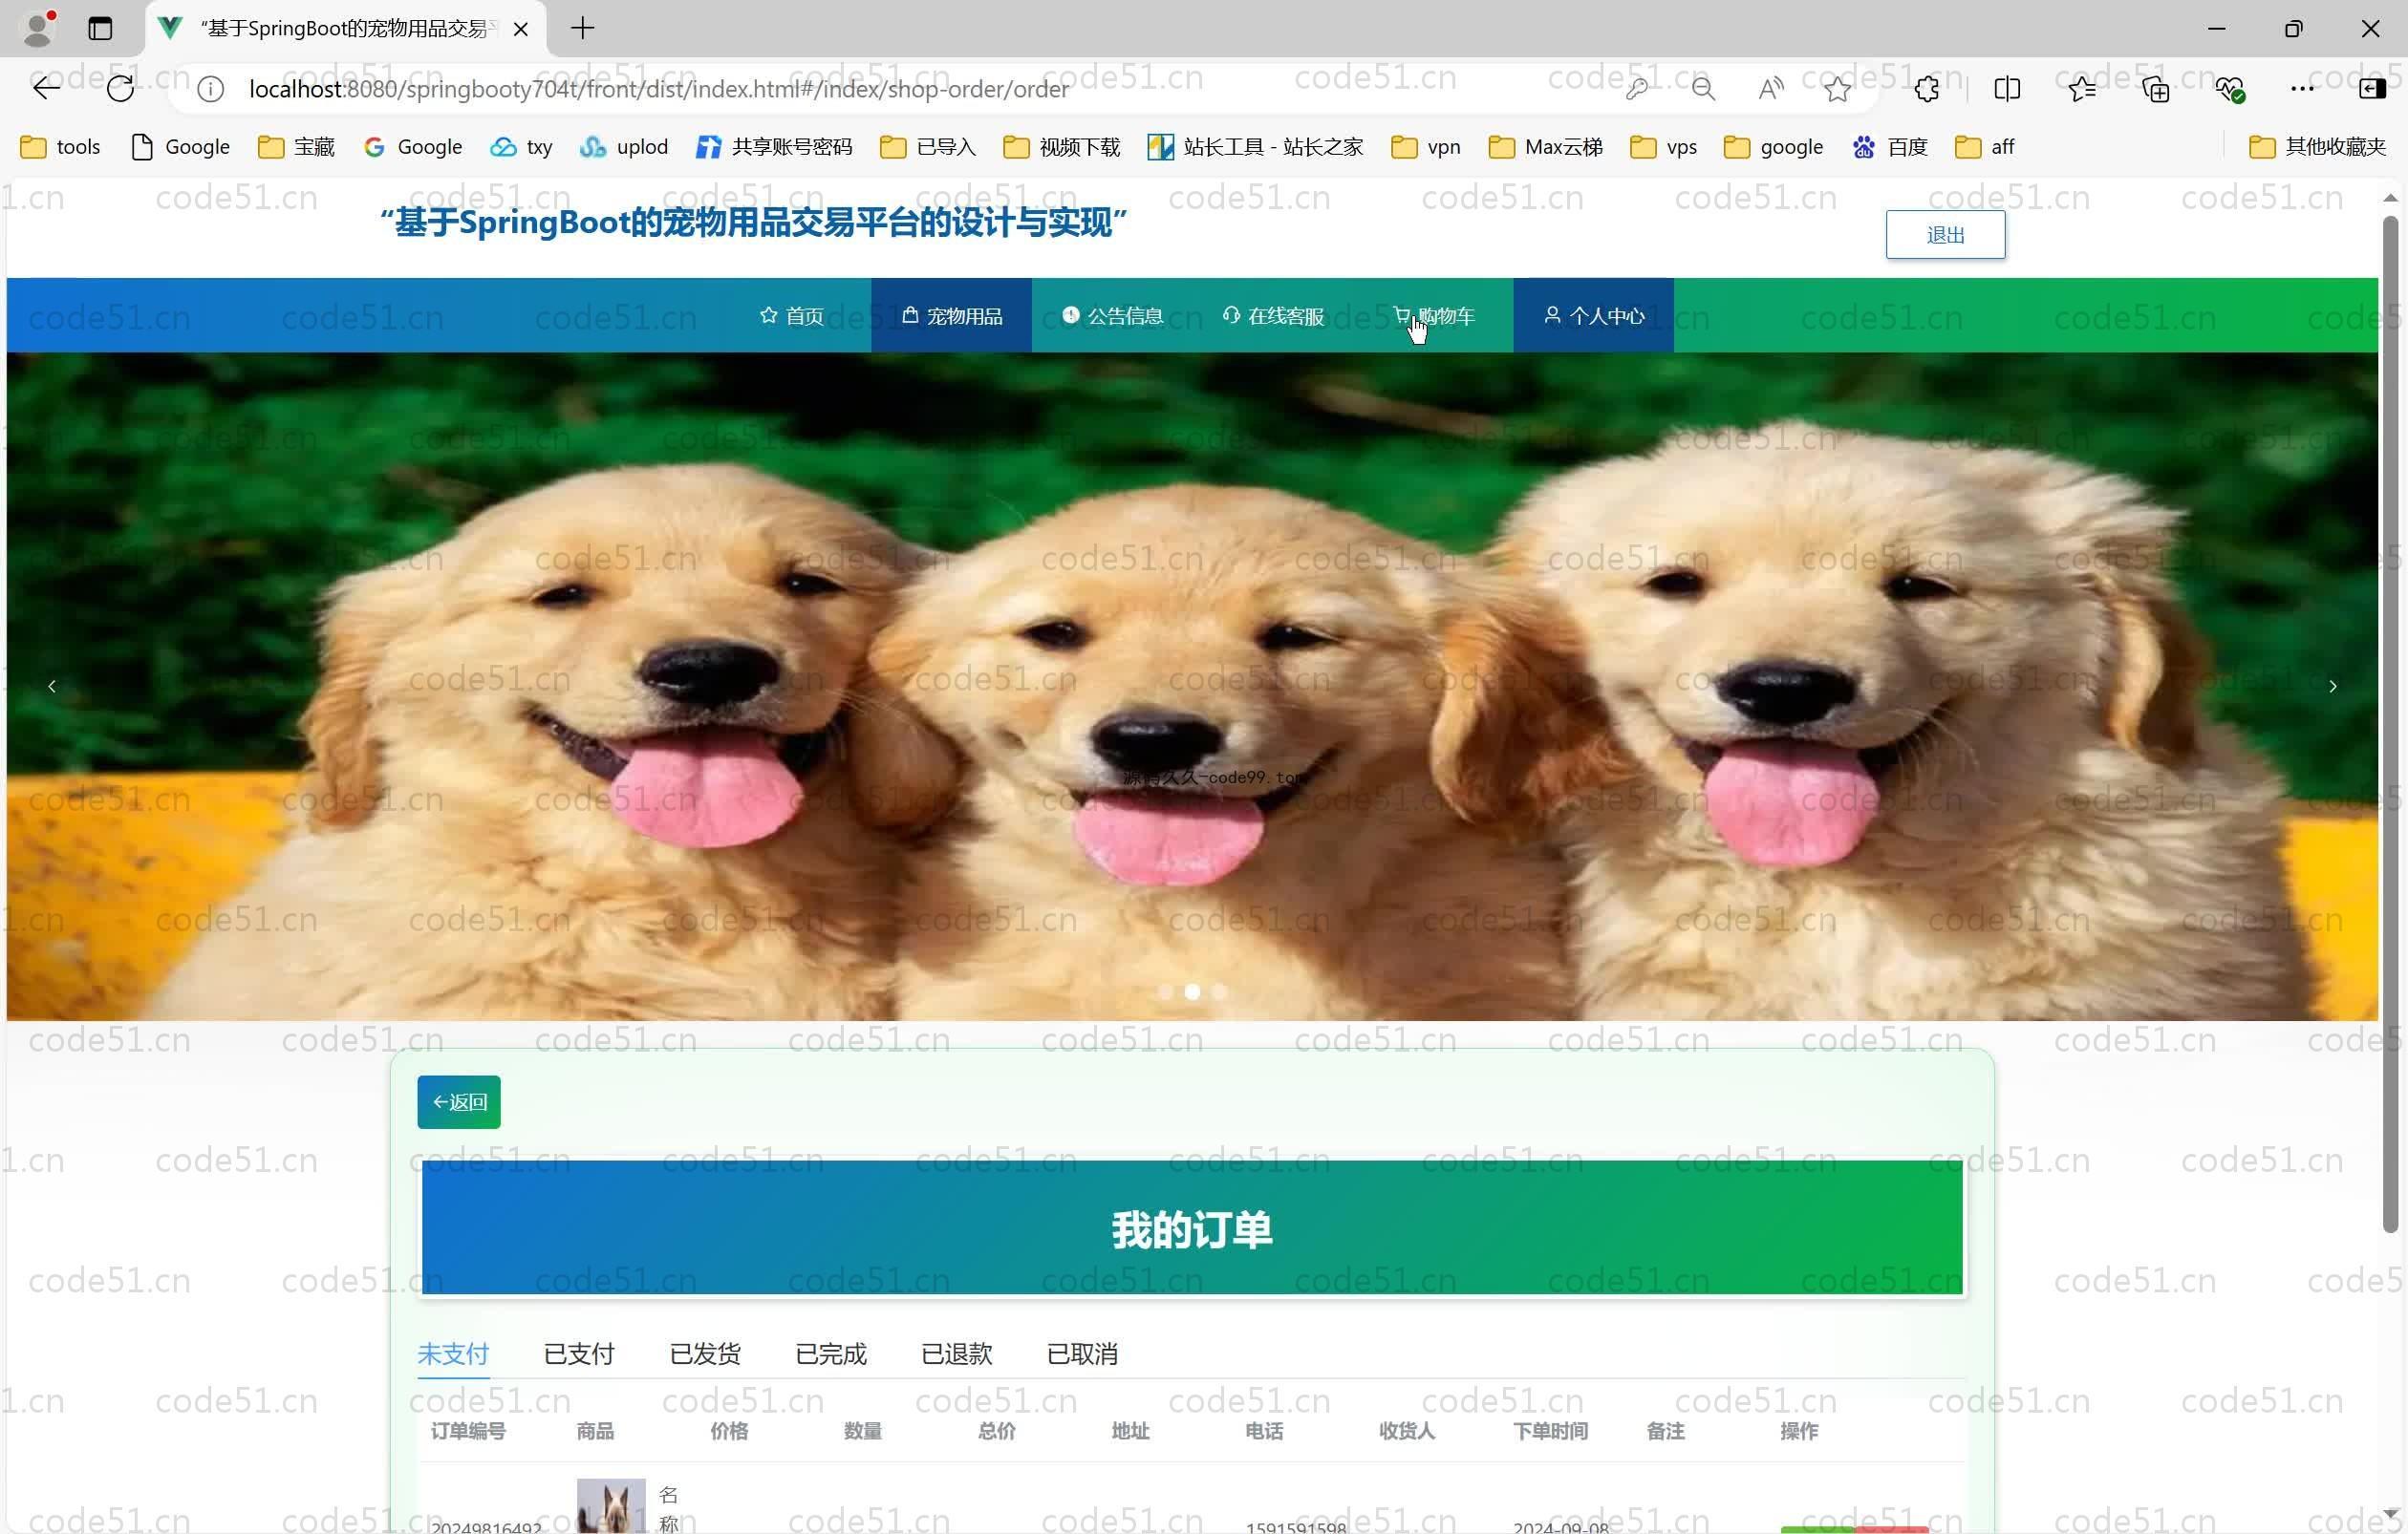Click the order product thumbnail image
The width and height of the screenshot is (2408, 1534).
pyautogui.click(x=611, y=1506)
